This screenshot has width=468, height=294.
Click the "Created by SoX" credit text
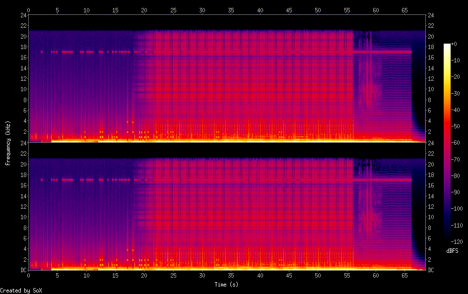21,291
